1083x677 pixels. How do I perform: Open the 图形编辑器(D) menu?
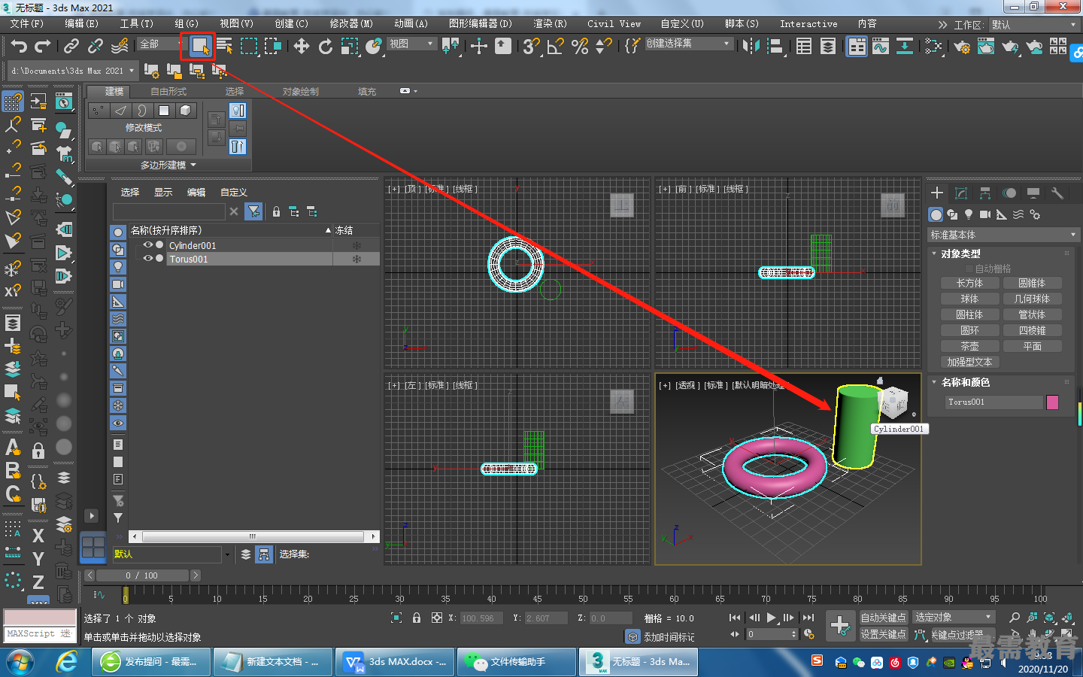(x=481, y=24)
